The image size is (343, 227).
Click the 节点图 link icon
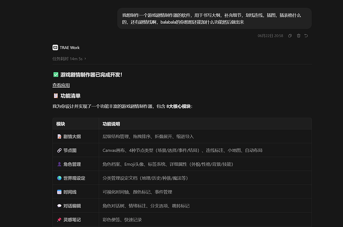click(59, 150)
